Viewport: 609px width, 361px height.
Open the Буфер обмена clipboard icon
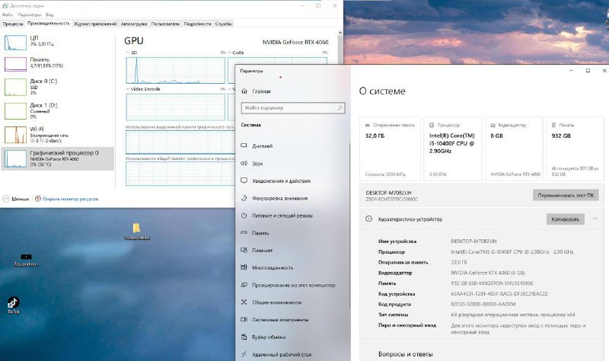(244, 337)
